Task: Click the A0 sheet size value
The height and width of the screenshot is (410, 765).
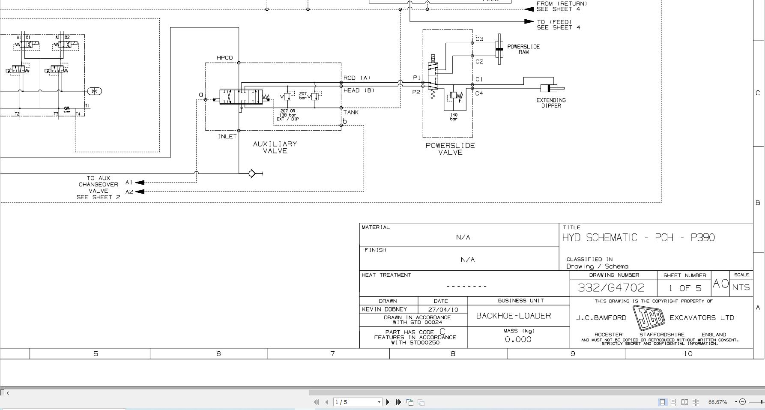Action: click(720, 283)
